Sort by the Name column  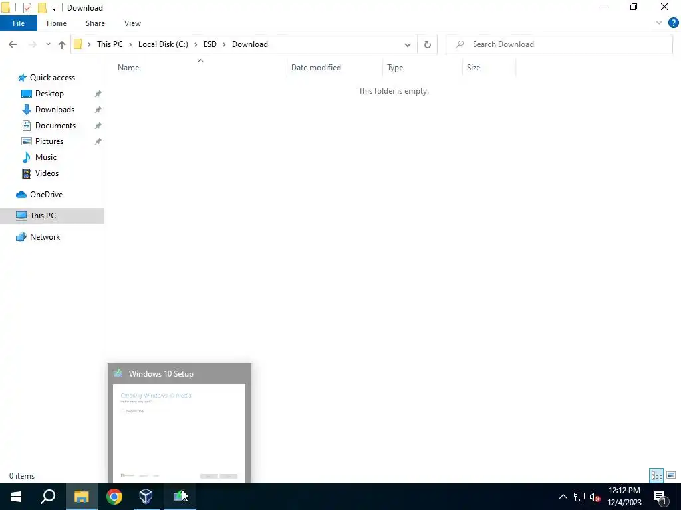pos(128,68)
